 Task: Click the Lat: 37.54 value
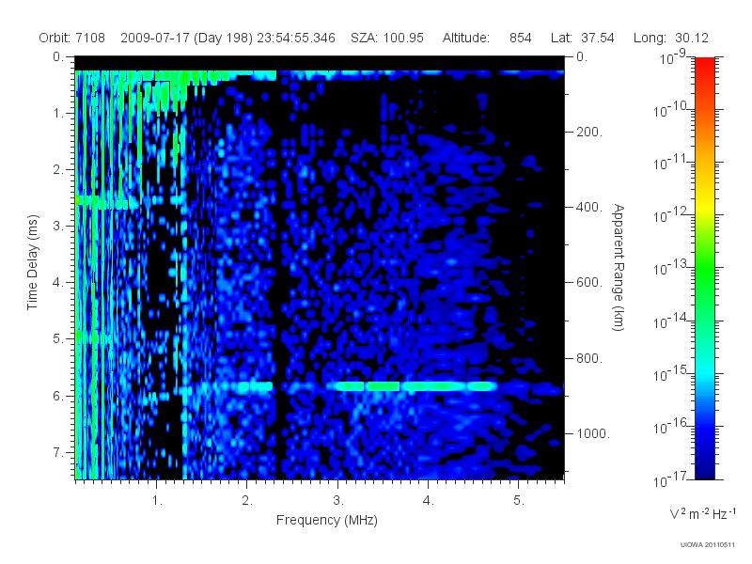(x=583, y=38)
